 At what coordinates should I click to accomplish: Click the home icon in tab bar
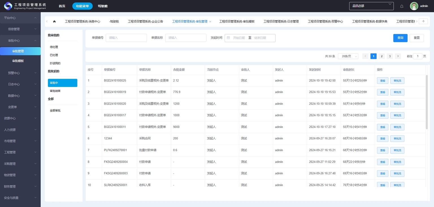tap(54, 21)
